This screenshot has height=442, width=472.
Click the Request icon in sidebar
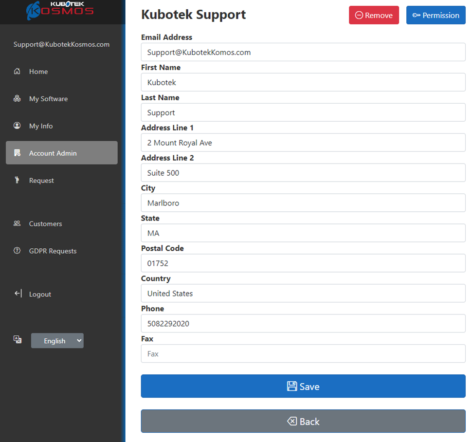click(x=17, y=181)
